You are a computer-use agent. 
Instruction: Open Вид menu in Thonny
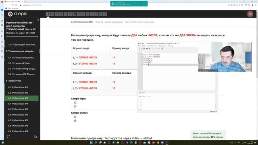click(149, 46)
